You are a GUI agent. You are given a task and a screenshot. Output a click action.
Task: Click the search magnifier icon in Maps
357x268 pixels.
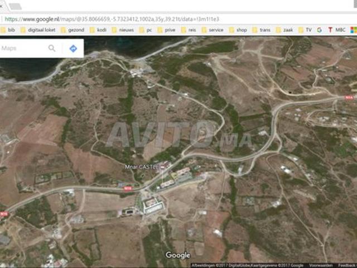pos(52,49)
